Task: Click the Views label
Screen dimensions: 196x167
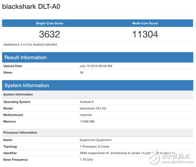Action: click(8, 73)
